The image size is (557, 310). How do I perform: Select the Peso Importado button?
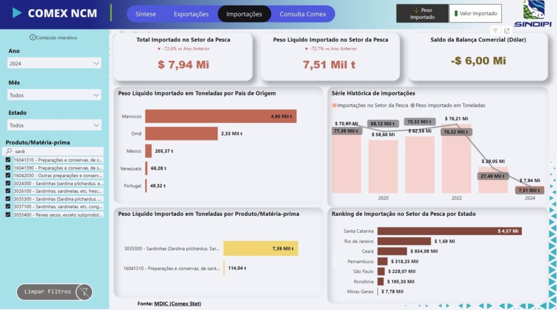pyautogui.click(x=422, y=14)
